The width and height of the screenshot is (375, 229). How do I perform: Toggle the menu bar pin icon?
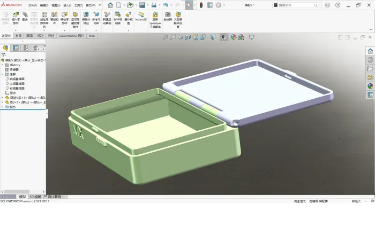(100, 5)
